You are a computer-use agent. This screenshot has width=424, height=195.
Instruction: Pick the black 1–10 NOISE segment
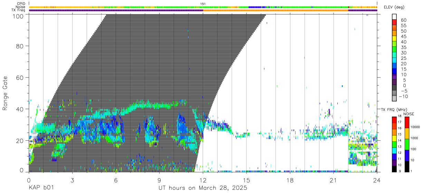407,166
